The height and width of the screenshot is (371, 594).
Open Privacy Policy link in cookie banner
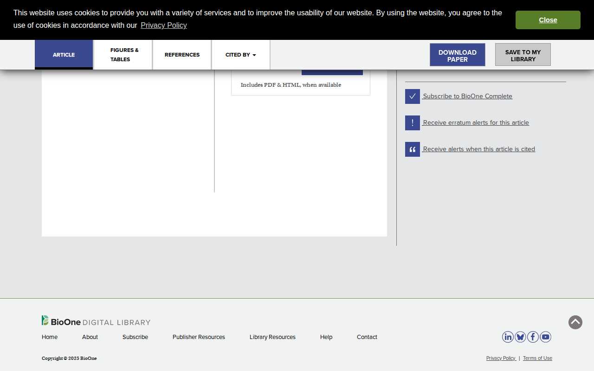tap(164, 25)
